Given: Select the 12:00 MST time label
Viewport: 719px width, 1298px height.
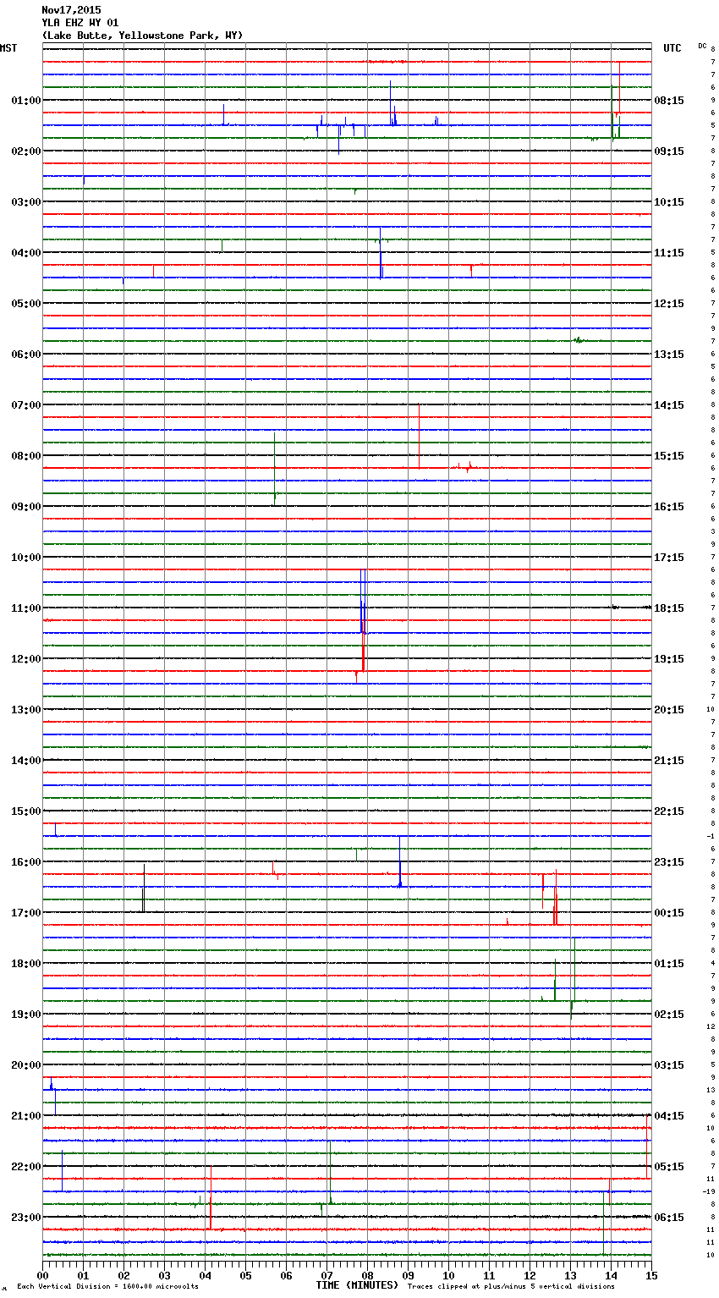Looking at the screenshot, I should click(26, 659).
